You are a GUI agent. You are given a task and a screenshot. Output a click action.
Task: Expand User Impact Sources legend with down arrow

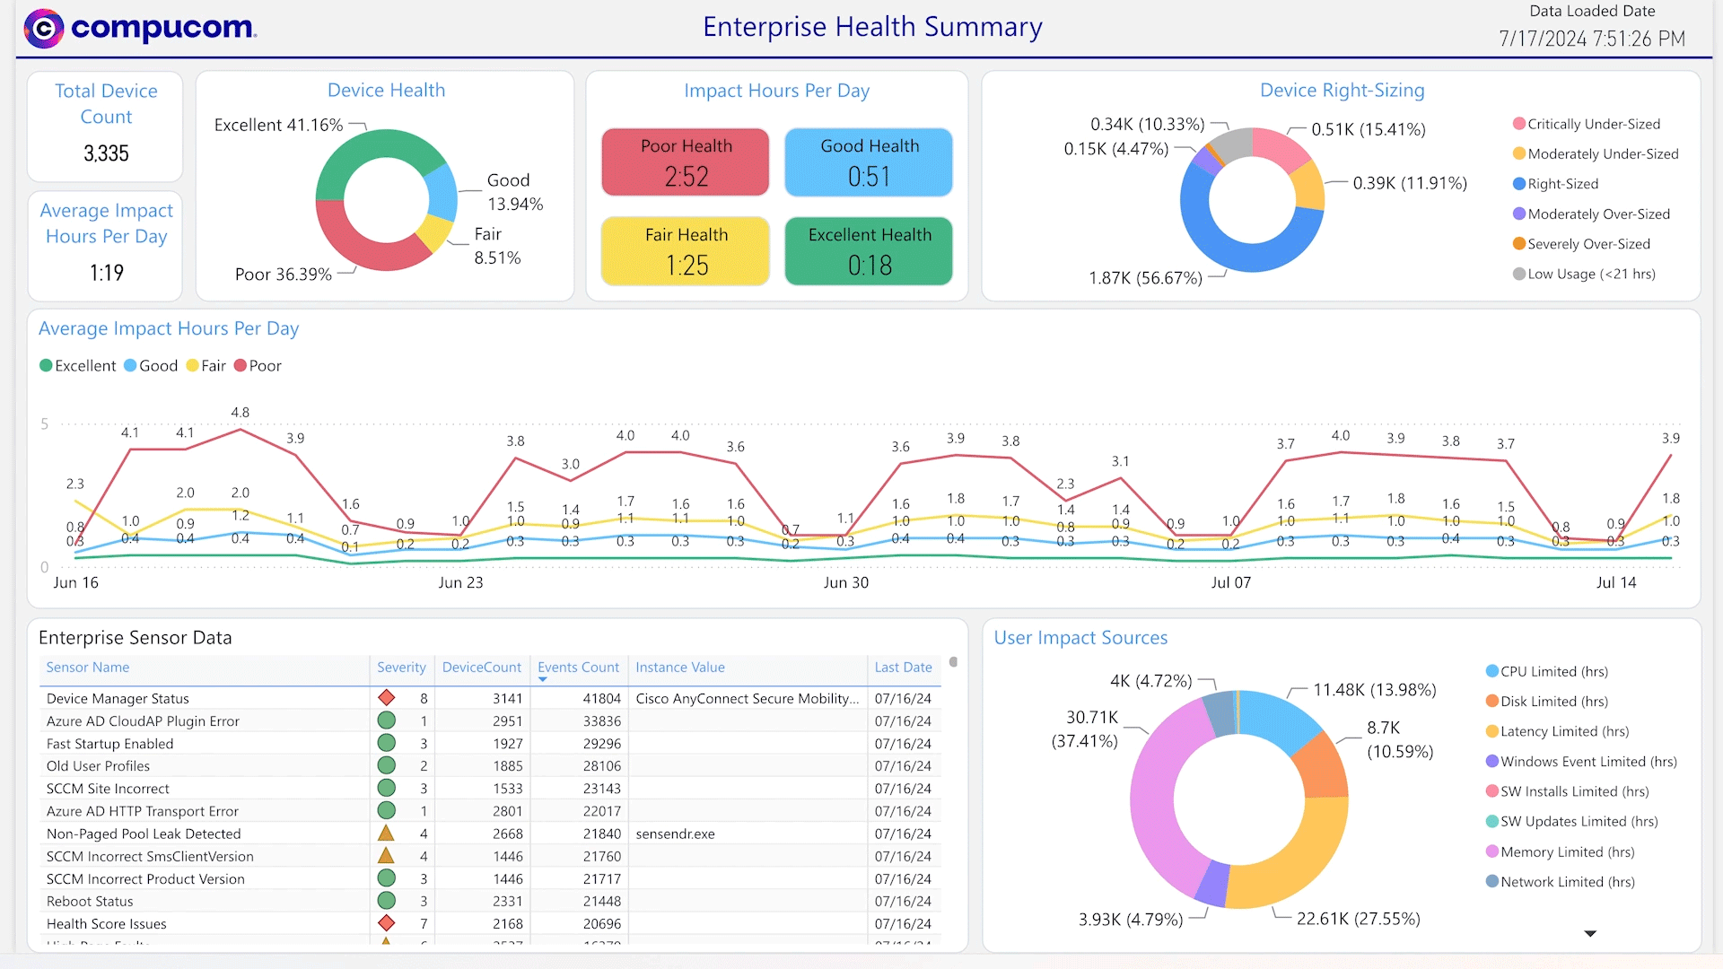(x=1590, y=934)
